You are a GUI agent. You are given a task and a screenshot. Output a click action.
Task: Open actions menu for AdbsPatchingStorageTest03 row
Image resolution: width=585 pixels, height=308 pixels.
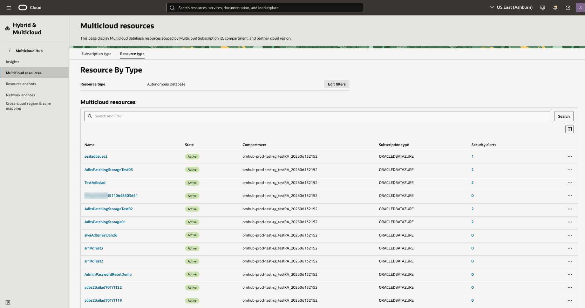[x=570, y=170]
